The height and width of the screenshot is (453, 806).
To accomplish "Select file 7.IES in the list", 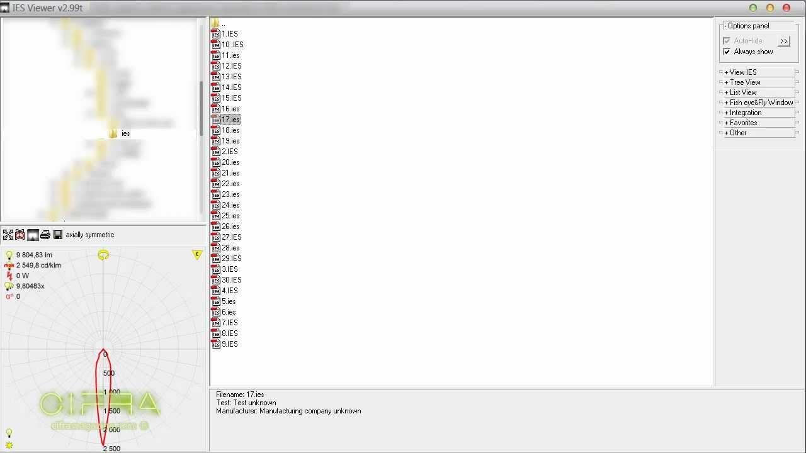I will click(225, 323).
